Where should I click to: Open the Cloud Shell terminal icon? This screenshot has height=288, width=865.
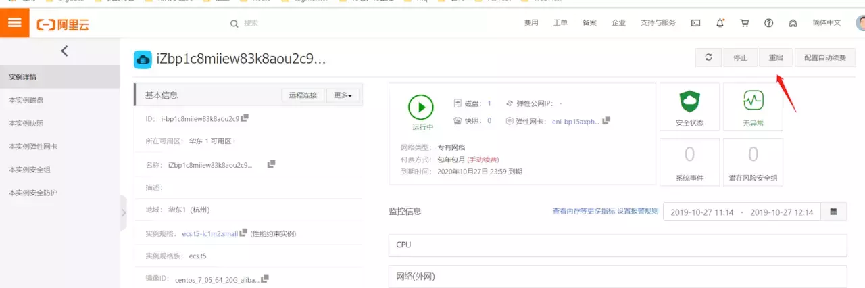click(695, 23)
